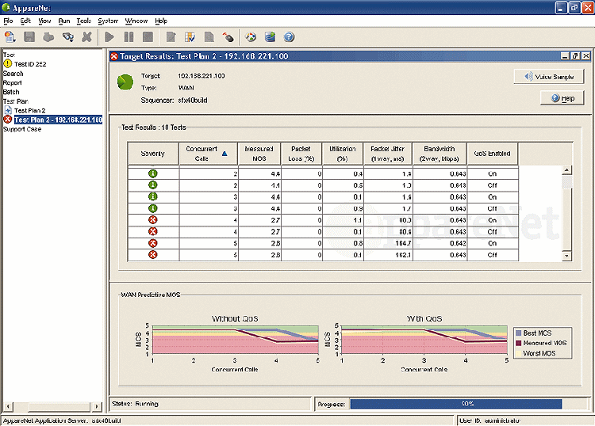Screen dimensions: 595x426
Task: Click the AppareNet application title bar icon
Action: click(x=6, y=7)
